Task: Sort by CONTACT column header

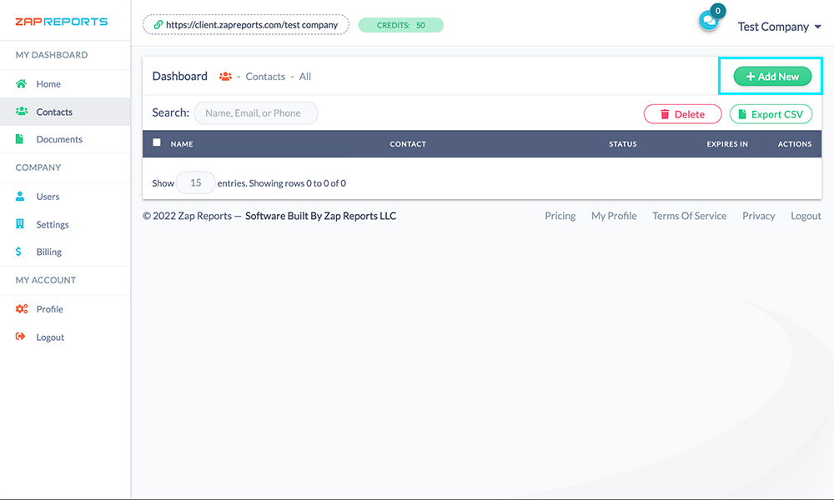Action: click(x=408, y=144)
